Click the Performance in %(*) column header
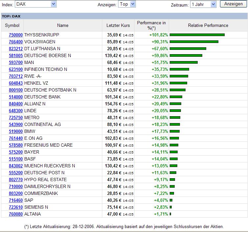The width and height of the screenshot is (248, 232). pyautogui.click(x=152, y=25)
